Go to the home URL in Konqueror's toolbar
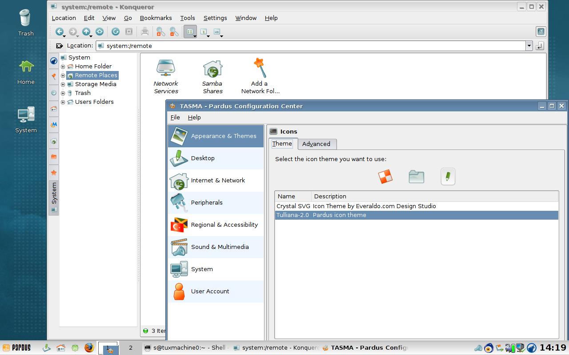Viewport: 569px width, 355px height. click(100, 32)
